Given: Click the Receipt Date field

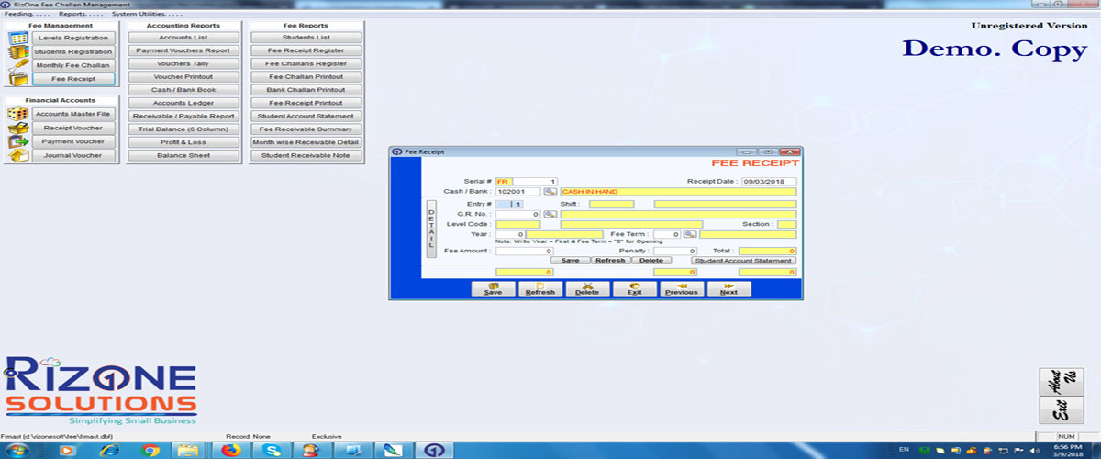Looking at the screenshot, I should pos(769,182).
